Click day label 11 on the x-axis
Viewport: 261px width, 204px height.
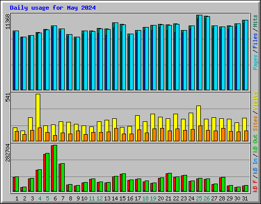click(x=92, y=198)
